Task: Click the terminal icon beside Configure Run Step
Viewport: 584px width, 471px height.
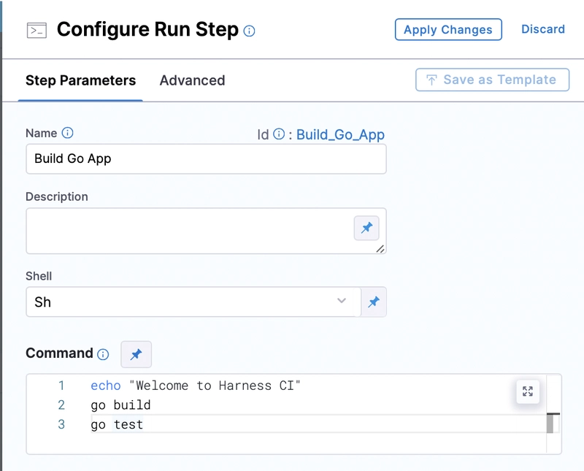Action: 36,30
